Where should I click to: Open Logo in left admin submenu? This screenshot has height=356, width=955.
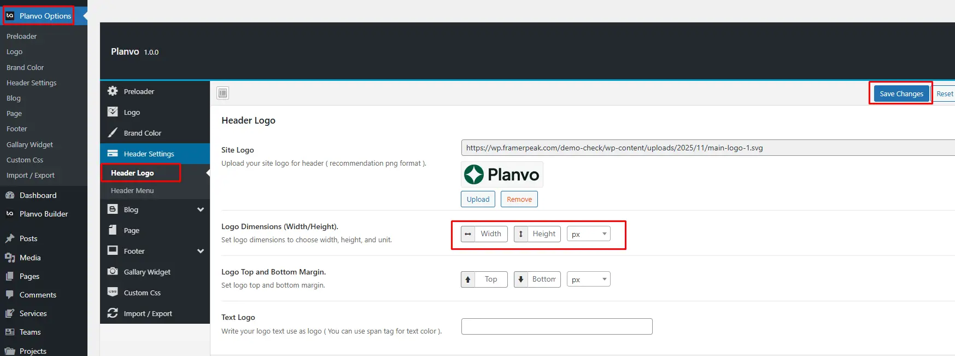coord(15,51)
